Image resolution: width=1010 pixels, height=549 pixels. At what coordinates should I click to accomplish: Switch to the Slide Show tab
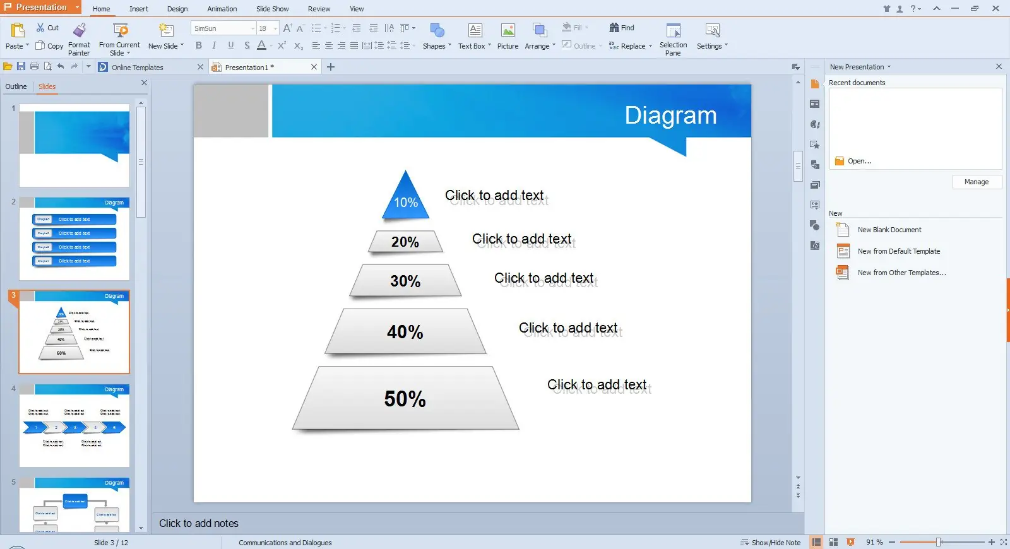(273, 9)
